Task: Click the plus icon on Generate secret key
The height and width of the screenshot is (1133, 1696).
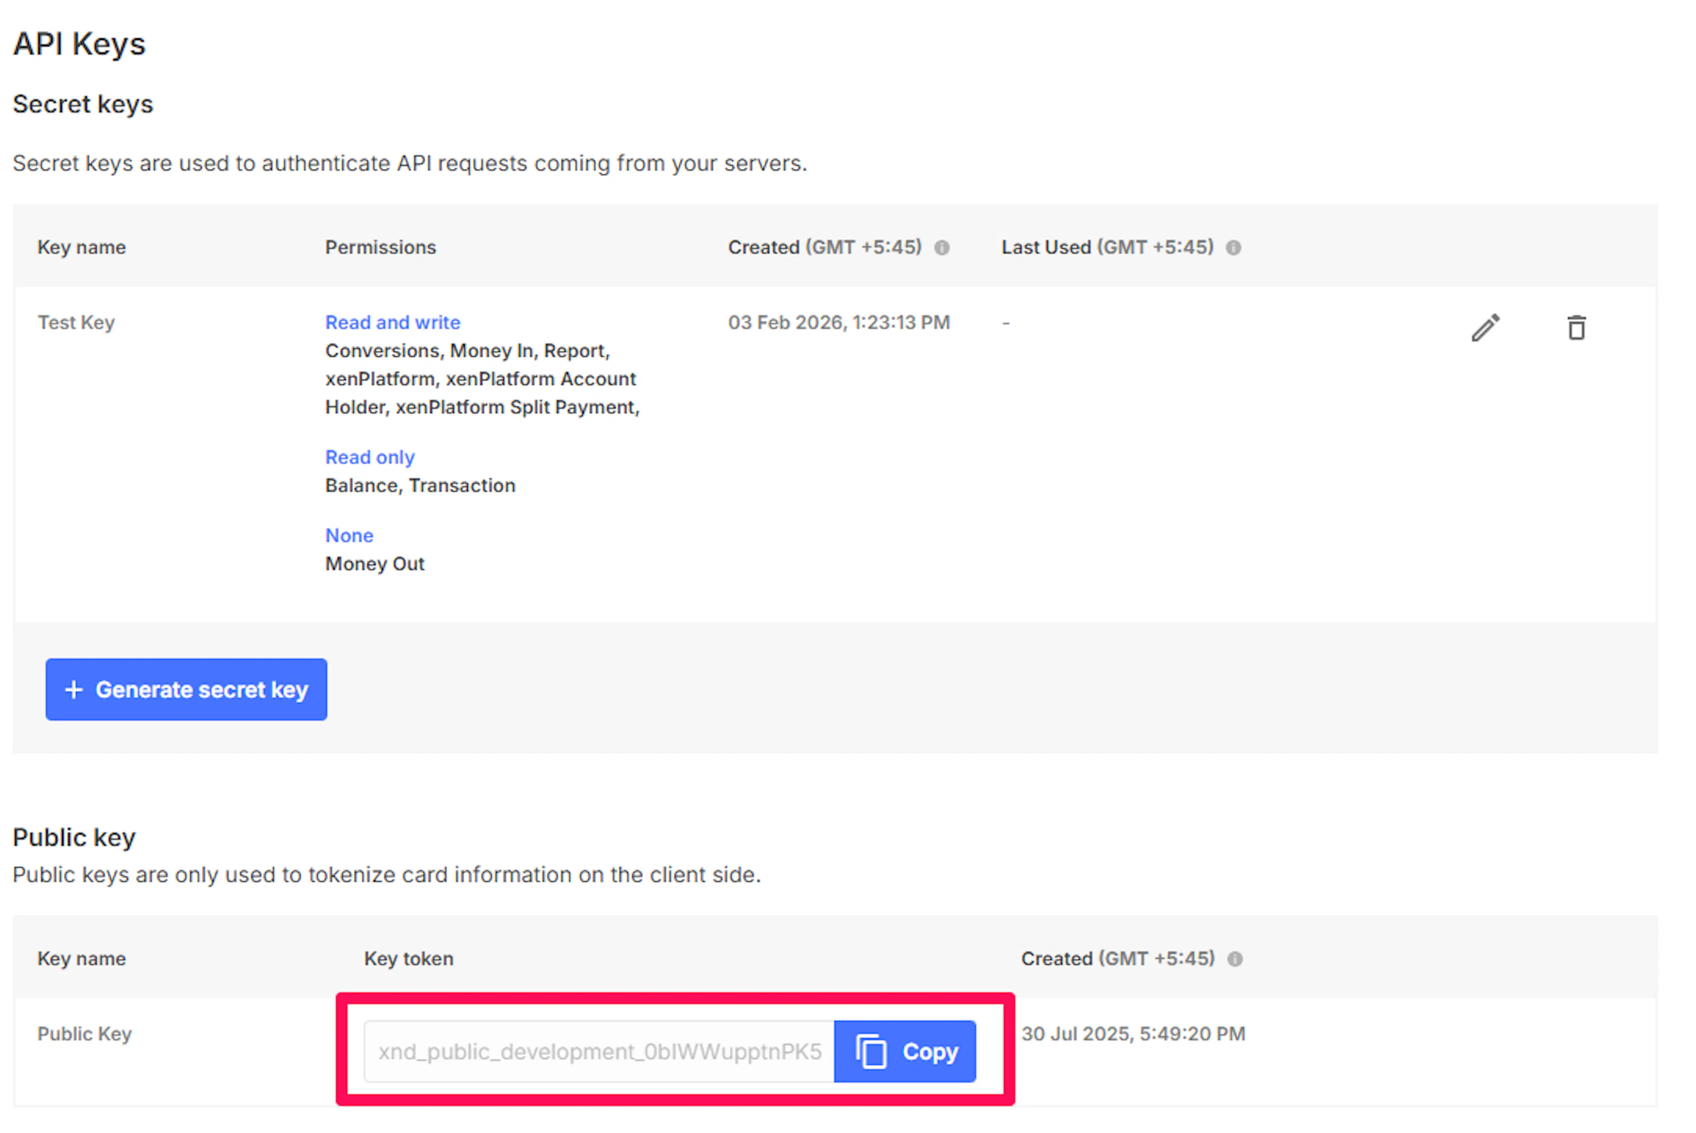Action: [74, 689]
